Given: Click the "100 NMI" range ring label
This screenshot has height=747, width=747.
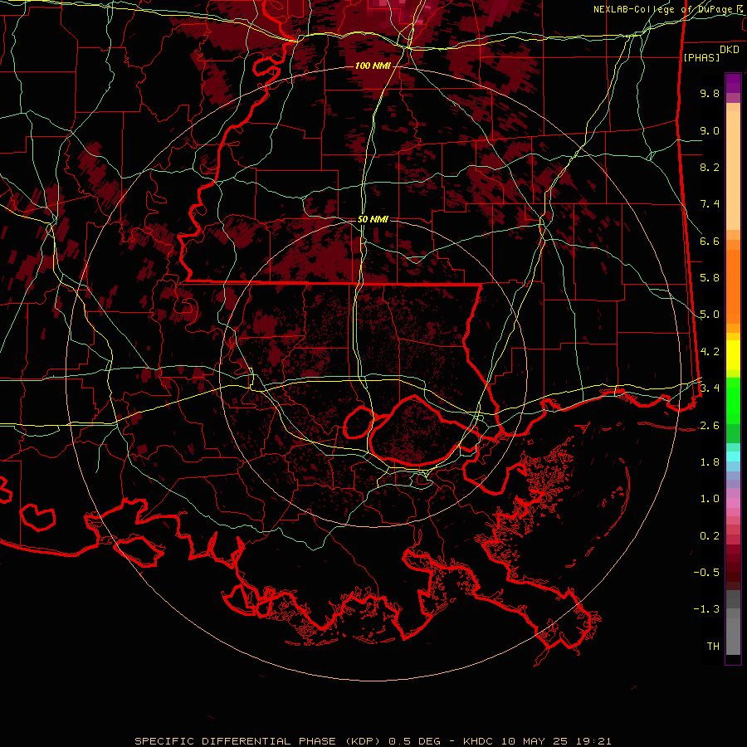Looking at the screenshot, I should point(373,66).
